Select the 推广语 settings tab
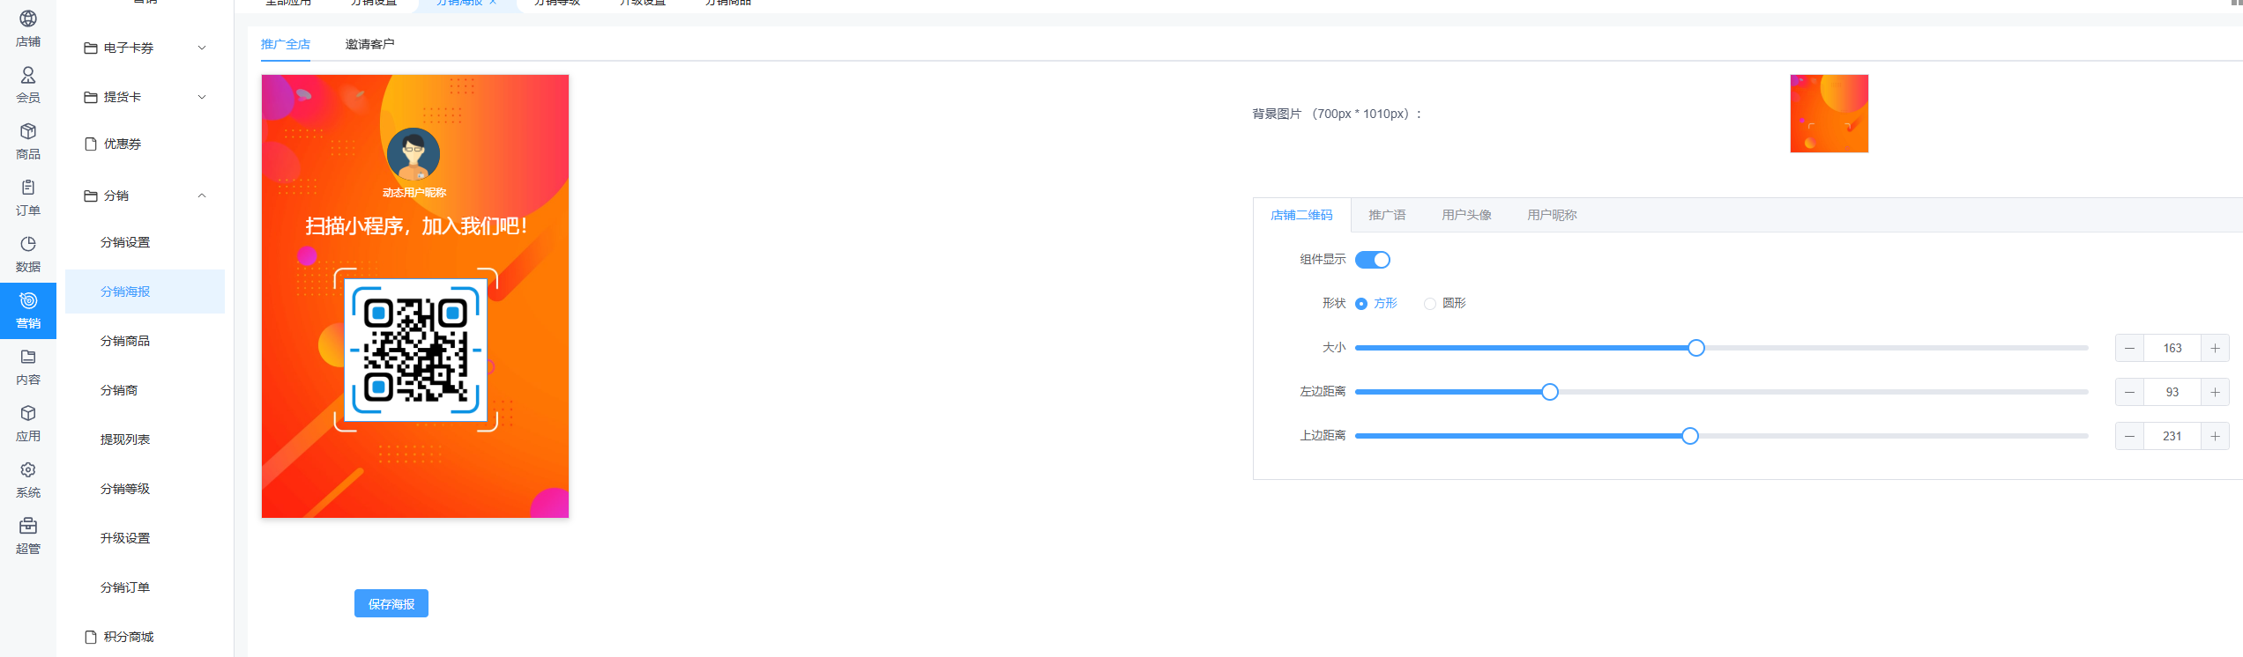This screenshot has width=2243, height=657. [x=1387, y=215]
